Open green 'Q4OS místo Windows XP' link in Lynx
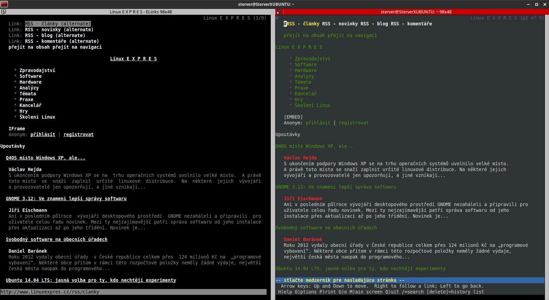The width and height of the screenshot is (549, 300). coord(315,146)
